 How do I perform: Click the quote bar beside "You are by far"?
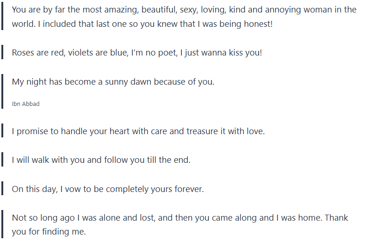[x=3, y=17]
